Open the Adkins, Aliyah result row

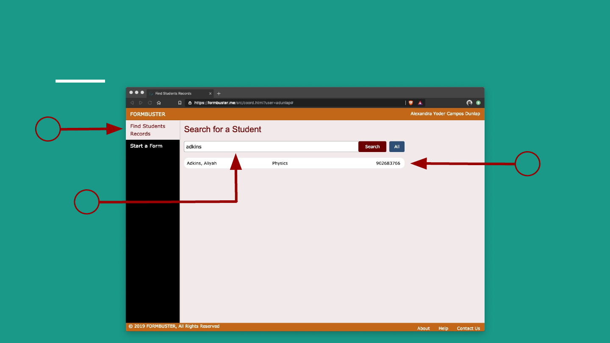click(x=294, y=163)
